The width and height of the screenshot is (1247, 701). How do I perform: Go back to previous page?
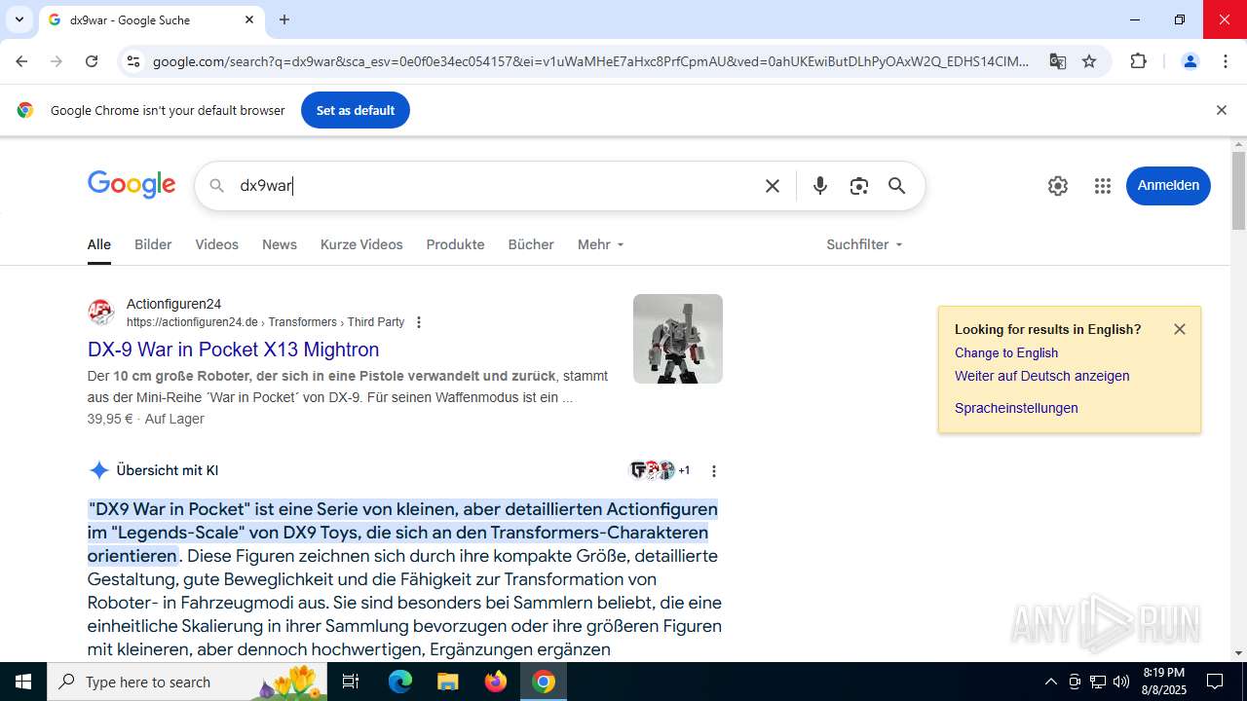(21, 61)
